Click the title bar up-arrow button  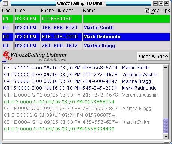167,3
